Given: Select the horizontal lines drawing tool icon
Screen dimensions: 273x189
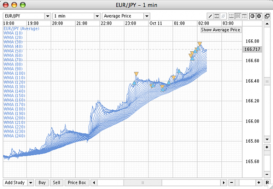Looking at the screenshot, I should click(217, 16).
